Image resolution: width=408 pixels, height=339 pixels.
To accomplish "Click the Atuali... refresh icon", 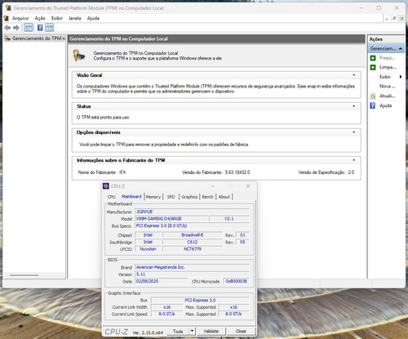I will pos(373,96).
